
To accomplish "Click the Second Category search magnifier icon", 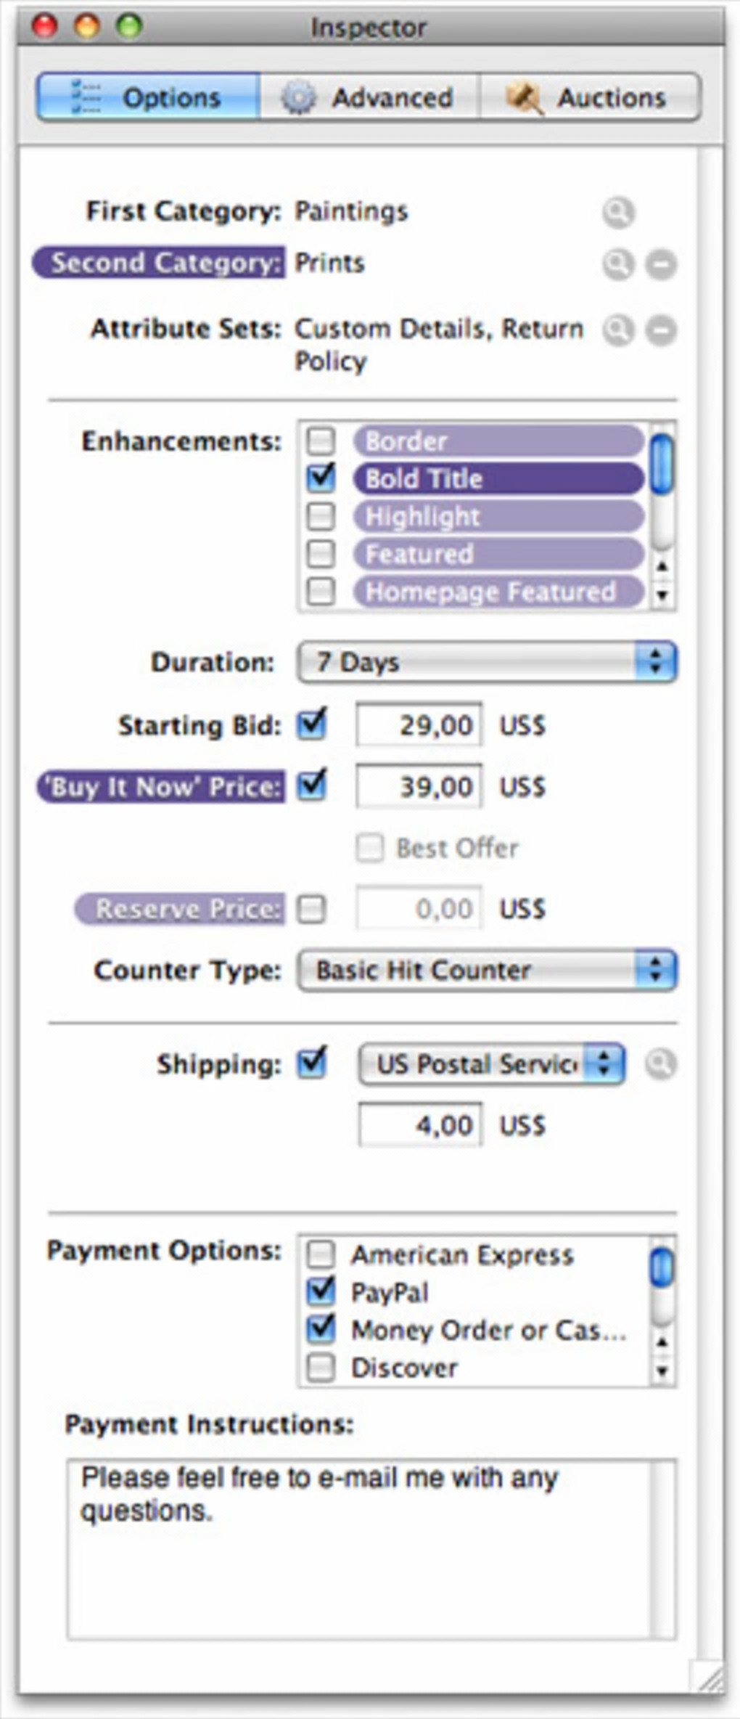I will point(618,264).
